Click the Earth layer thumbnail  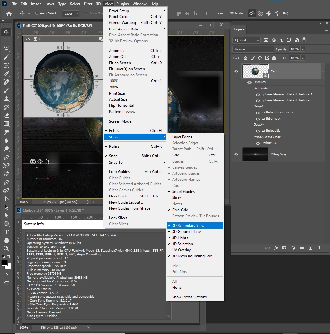point(255,71)
